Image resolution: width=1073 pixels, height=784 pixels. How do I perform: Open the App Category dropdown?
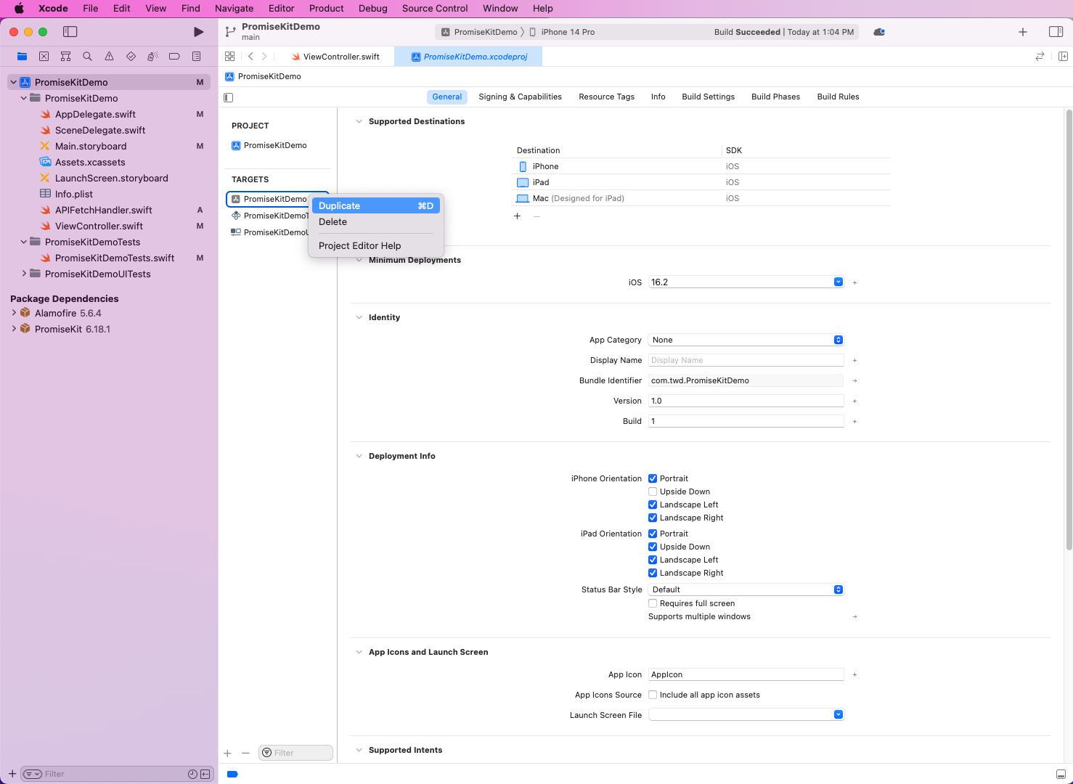pos(746,340)
